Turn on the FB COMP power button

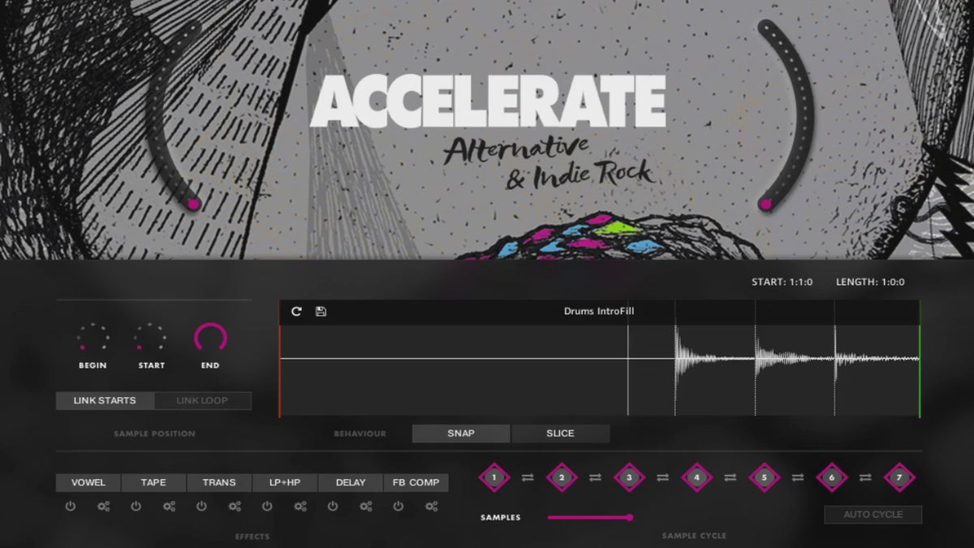pos(399,507)
